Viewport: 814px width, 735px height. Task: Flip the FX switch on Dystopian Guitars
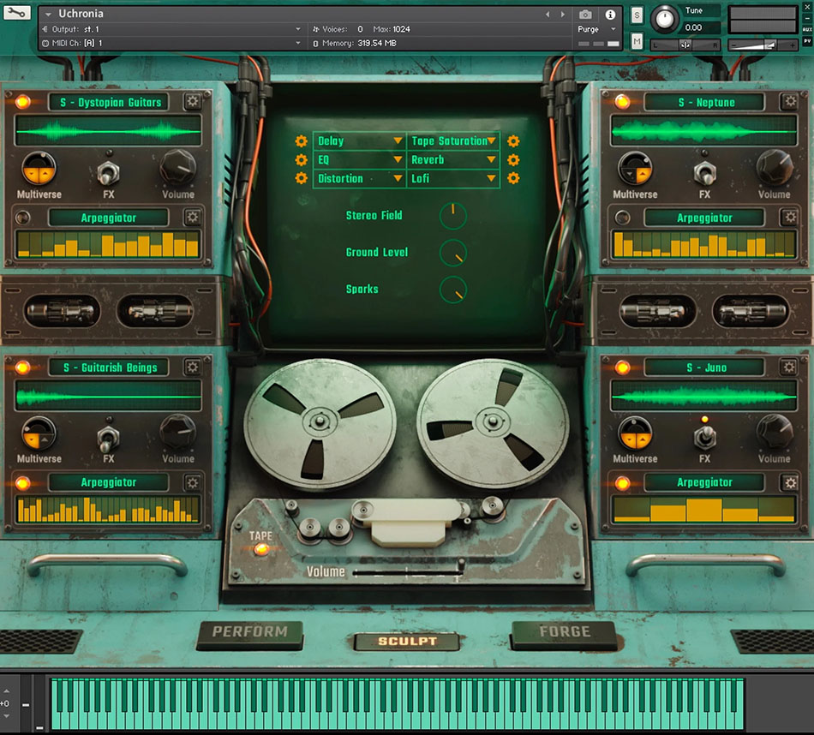(x=108, y=172)
